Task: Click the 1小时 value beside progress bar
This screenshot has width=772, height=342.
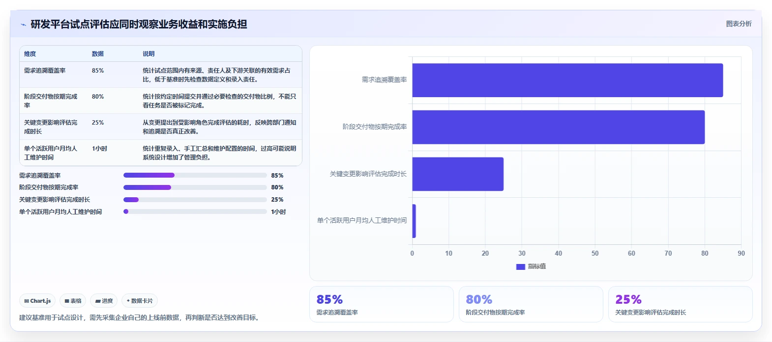Action: (278, 212)
